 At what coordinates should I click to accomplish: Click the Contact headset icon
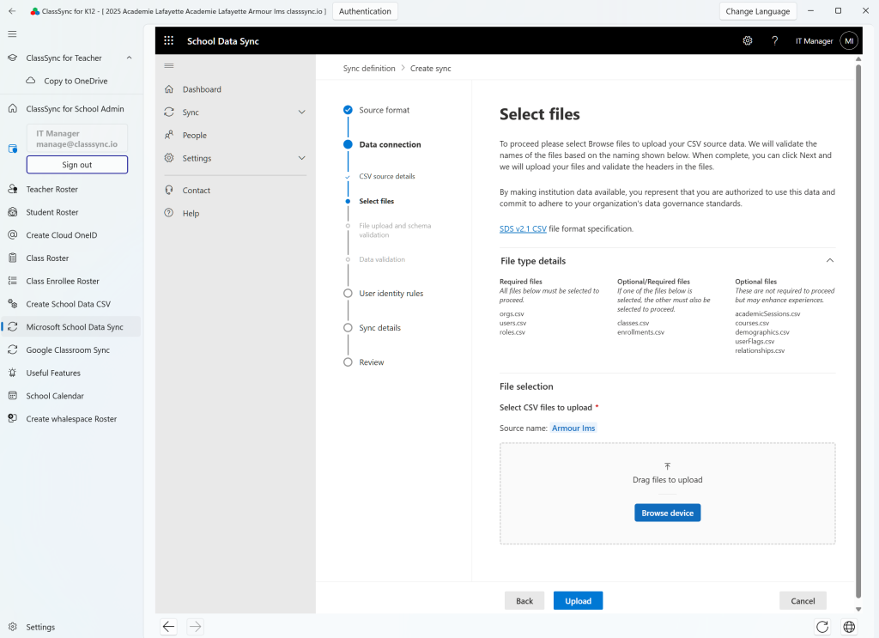tap(169, 190)
